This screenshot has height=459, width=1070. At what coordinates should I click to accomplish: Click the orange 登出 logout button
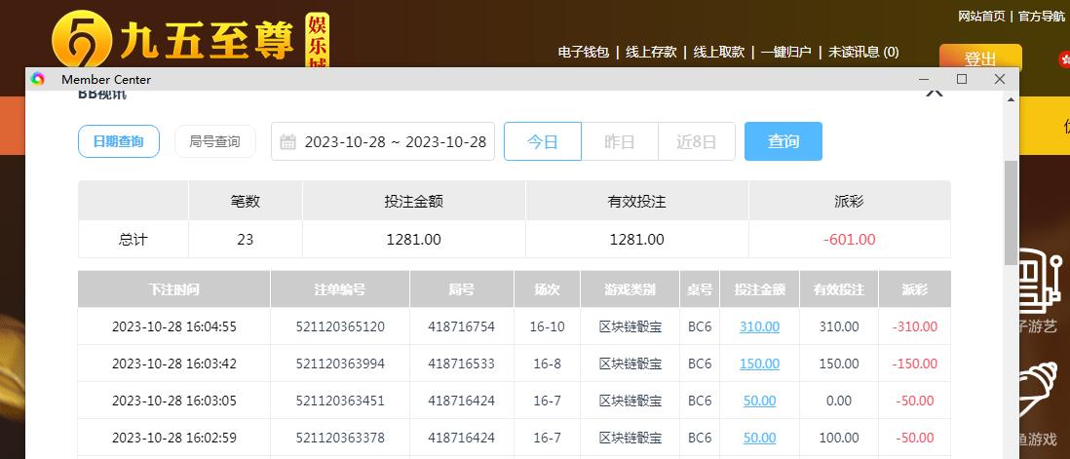click(x=979, y=57)
